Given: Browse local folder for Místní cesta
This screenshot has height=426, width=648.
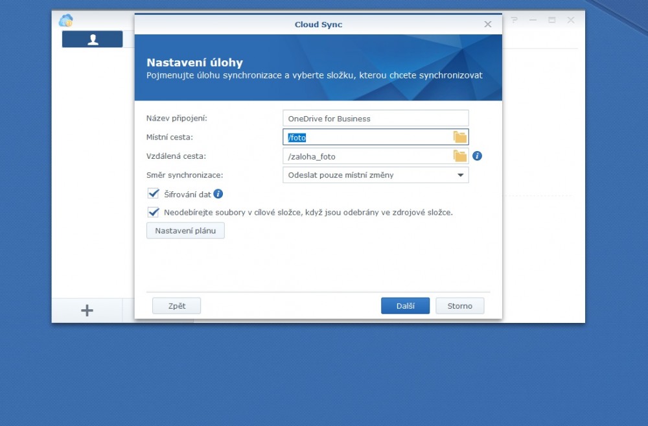Looking at the screenshot, I should pos(460,137).
